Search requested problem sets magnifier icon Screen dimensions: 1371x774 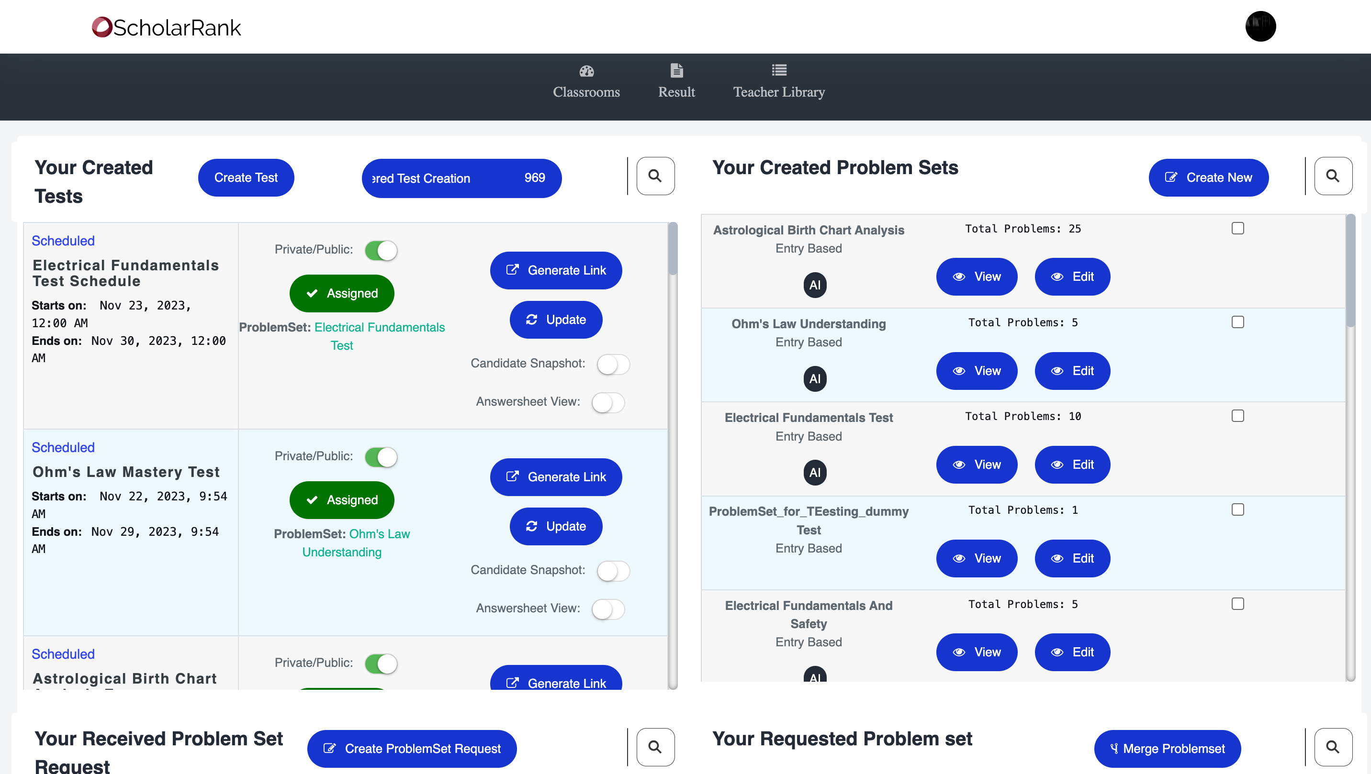[x=1332, y=747]
